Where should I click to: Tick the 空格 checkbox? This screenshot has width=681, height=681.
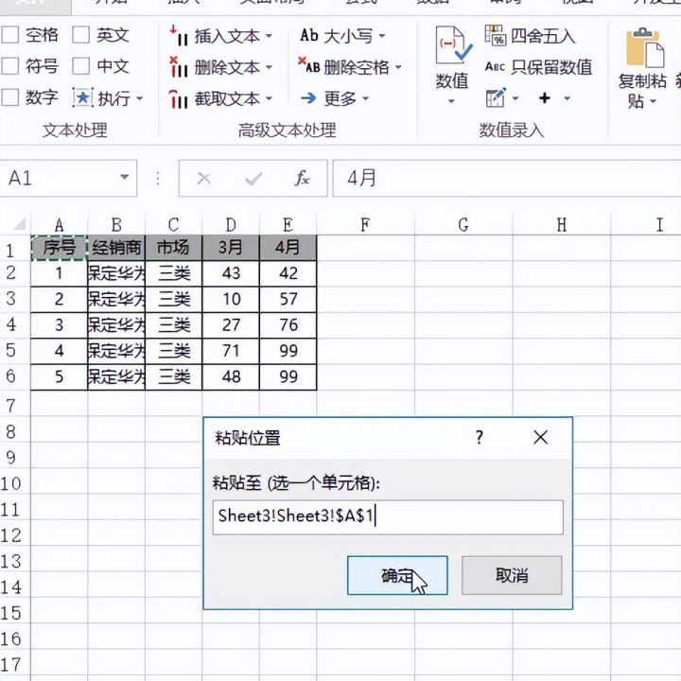(x=10, y=35)
